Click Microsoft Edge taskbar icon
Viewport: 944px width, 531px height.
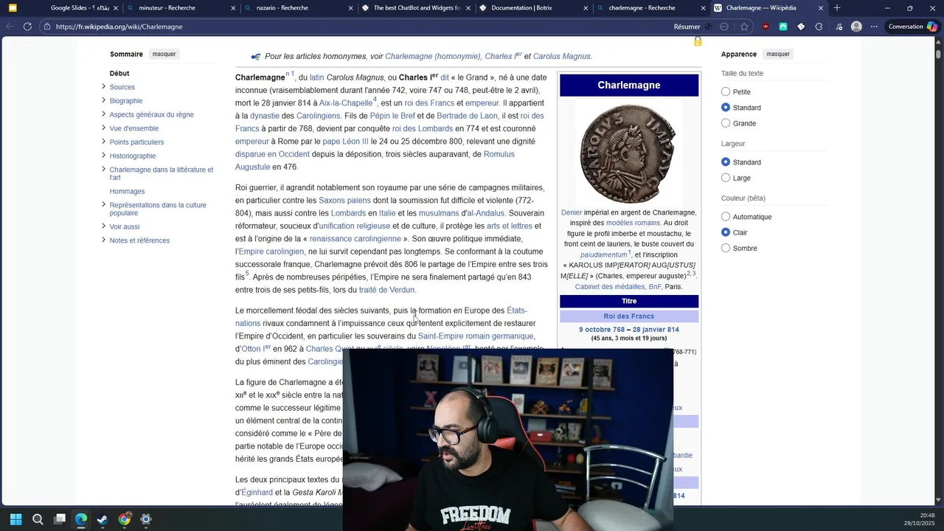[81, 519]
